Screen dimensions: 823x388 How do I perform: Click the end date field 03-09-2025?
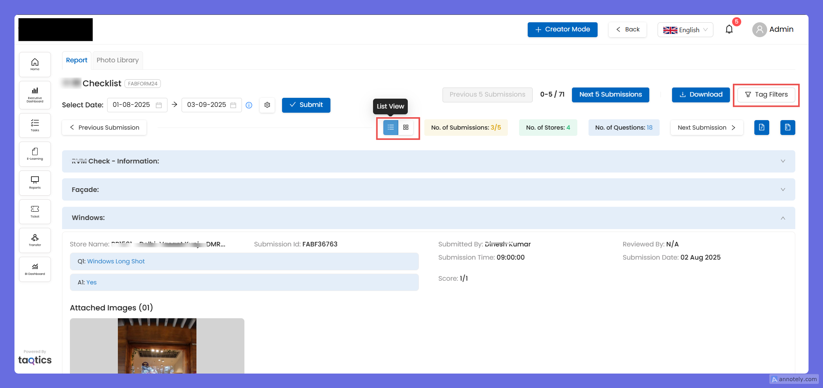click(x=212, y=105)
